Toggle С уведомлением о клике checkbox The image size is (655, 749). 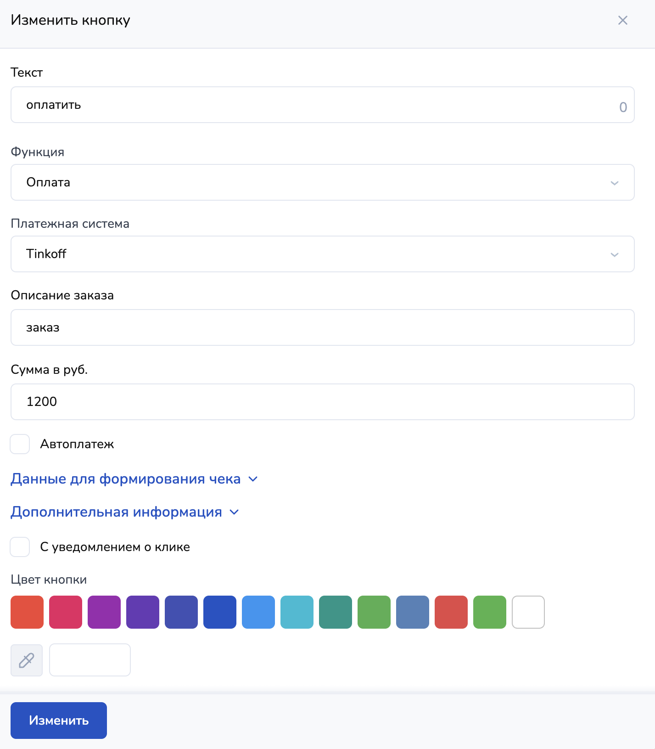20,547
